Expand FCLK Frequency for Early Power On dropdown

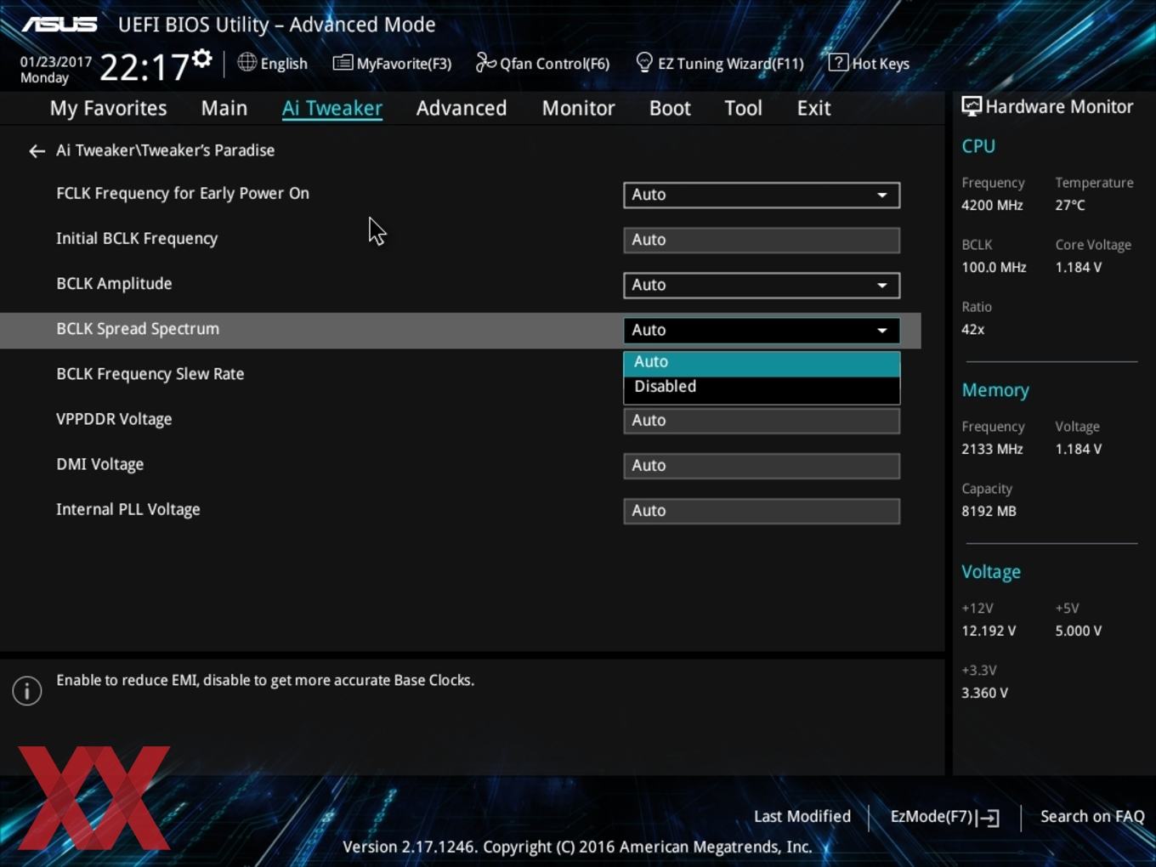pyautogui.click(x=762, y=195)
